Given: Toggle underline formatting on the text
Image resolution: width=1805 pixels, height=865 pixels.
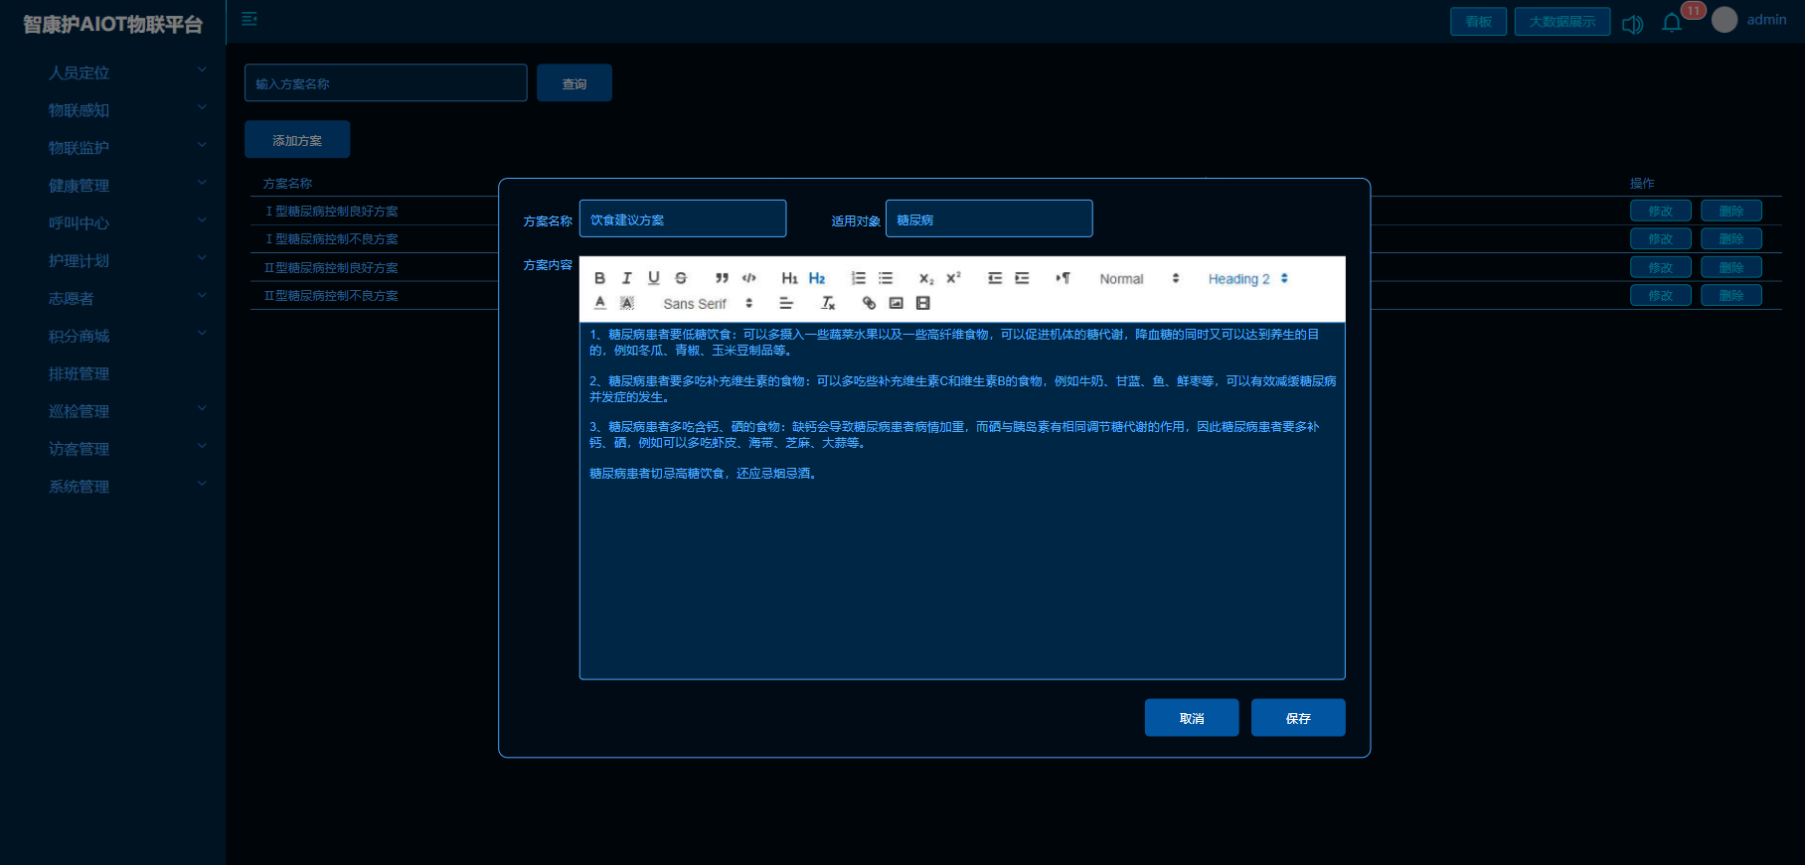Looking at the screenshot, I should 653,278.
